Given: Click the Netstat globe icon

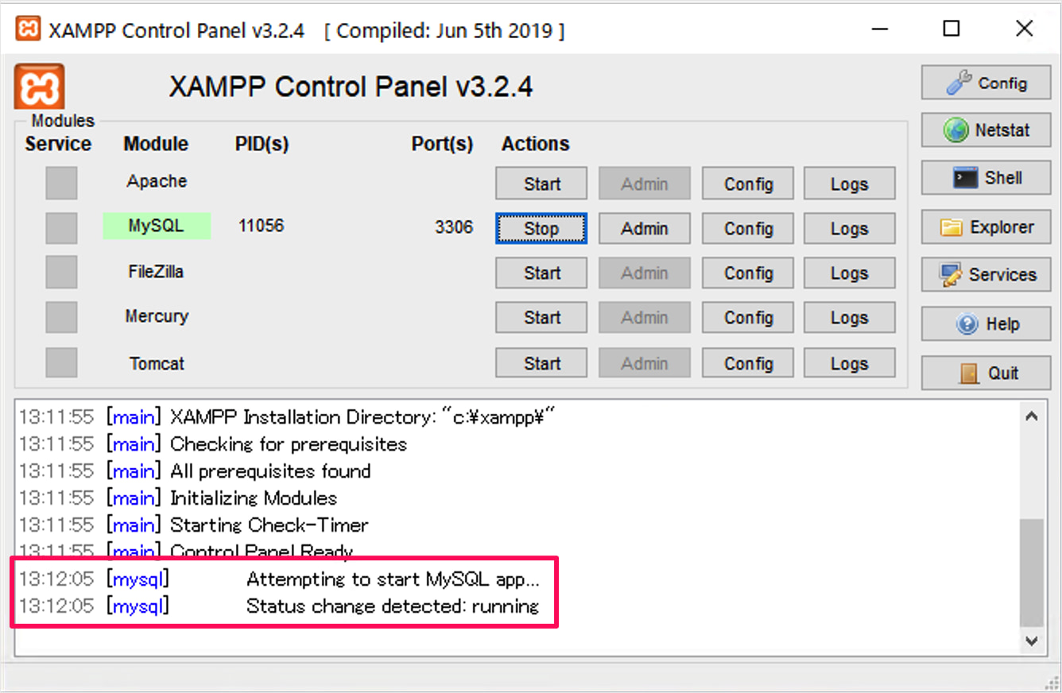Looking at the screenshot, I should 986,130.
